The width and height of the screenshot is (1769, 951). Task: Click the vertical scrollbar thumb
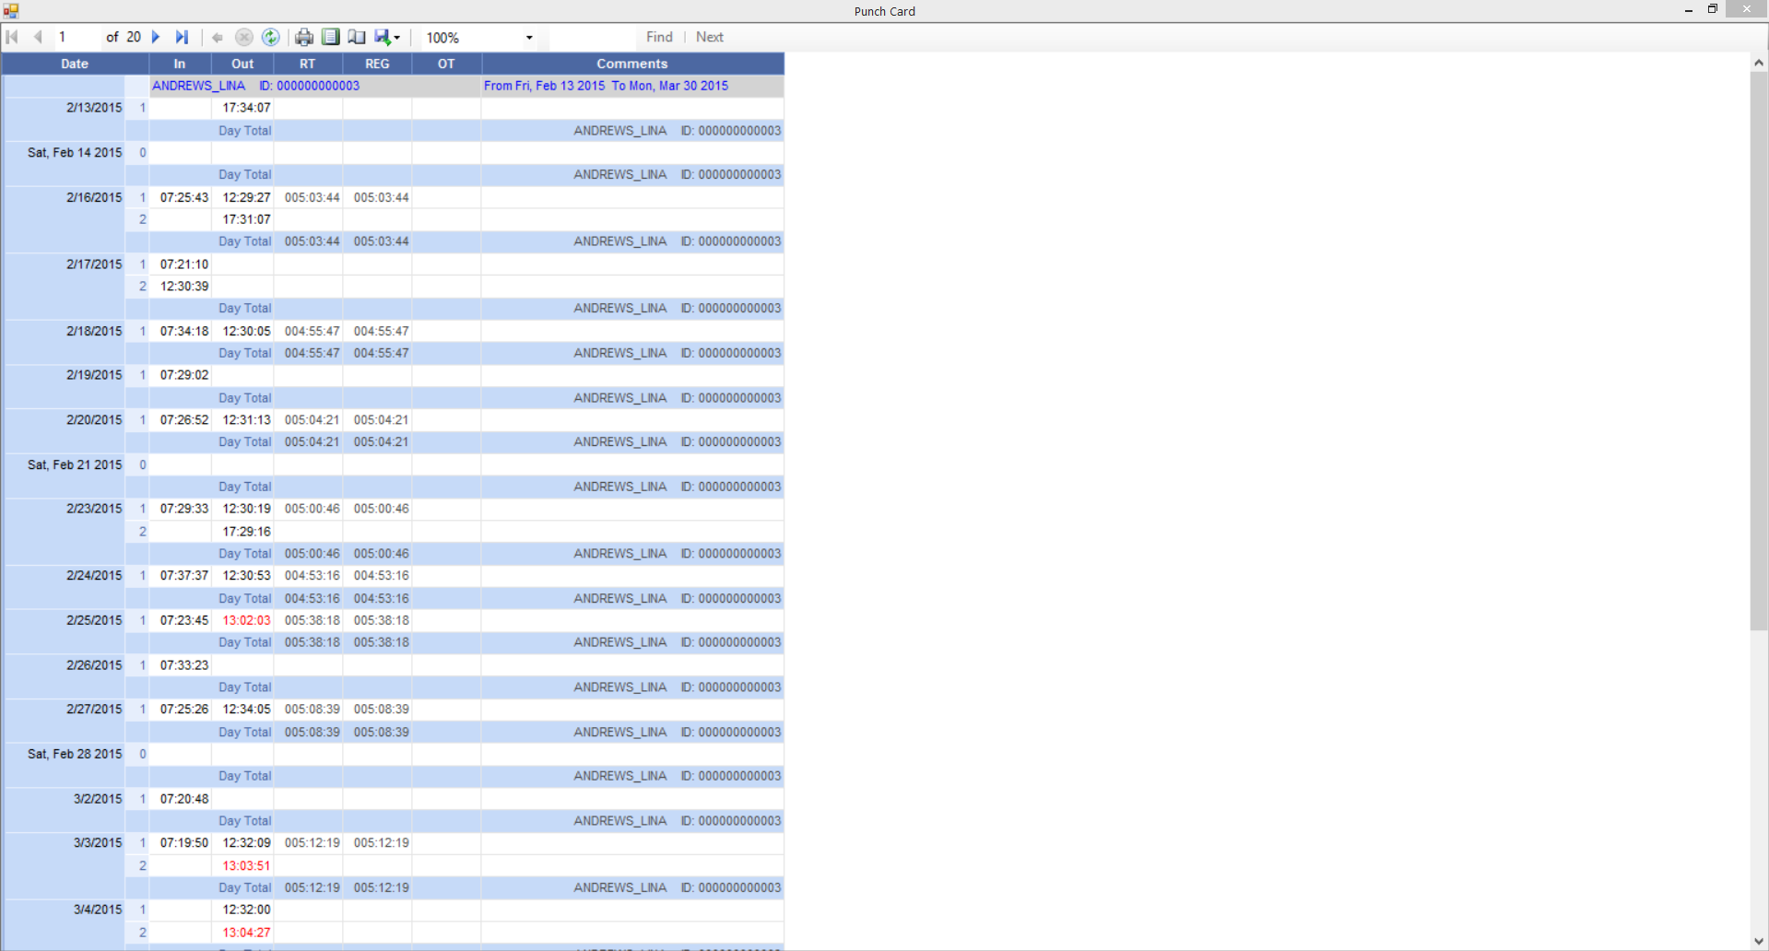1759,351
